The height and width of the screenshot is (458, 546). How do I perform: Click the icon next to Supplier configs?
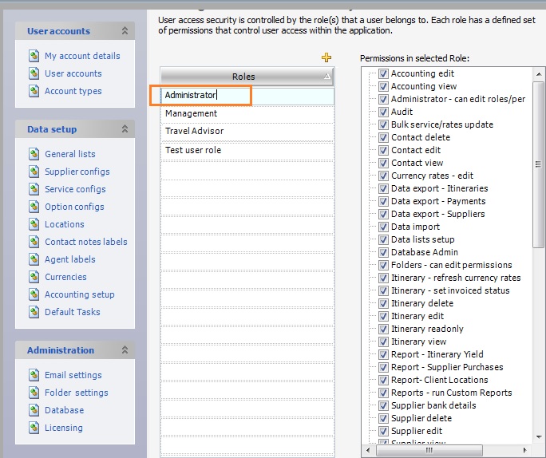coord(34,172)
